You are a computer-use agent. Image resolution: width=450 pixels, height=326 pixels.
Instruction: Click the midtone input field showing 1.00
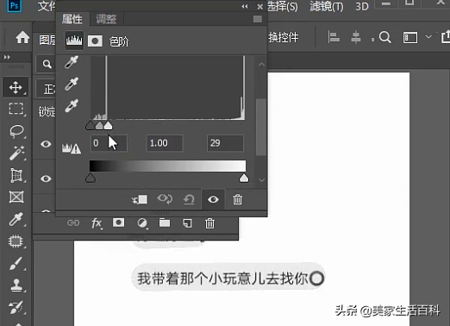pos(165,143)
